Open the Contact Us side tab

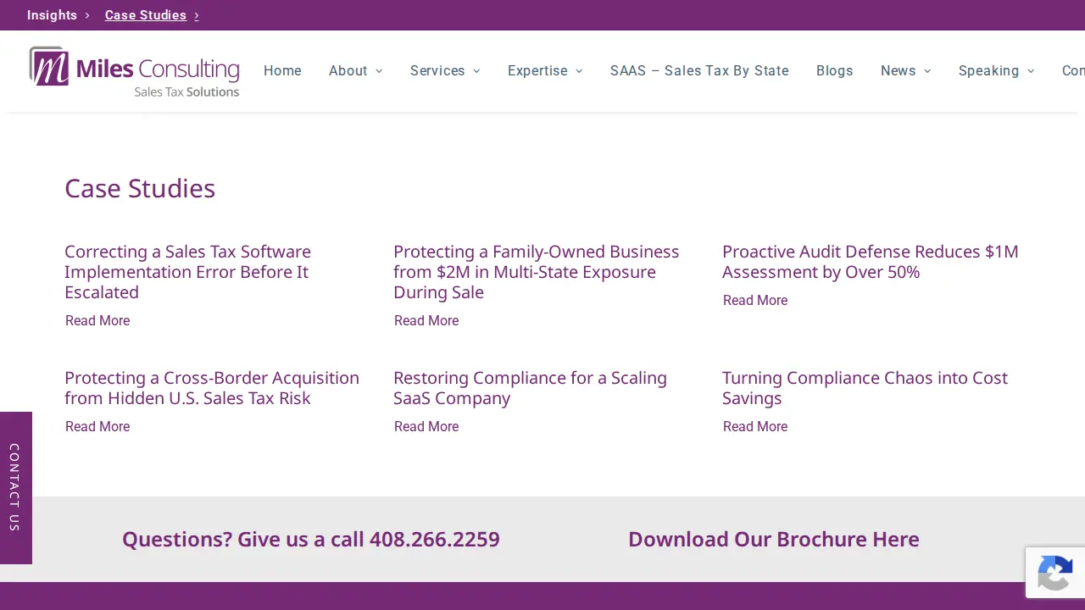coord(15,488)
